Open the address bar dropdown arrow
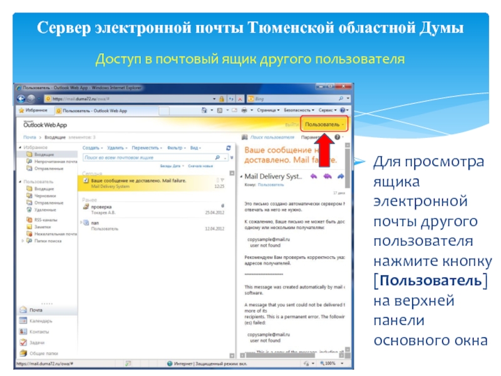501x376 pixels. click(x=214, y=99)
